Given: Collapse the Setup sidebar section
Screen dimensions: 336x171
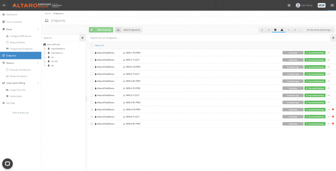Looking at the screenshot, I should coord(38,29).
